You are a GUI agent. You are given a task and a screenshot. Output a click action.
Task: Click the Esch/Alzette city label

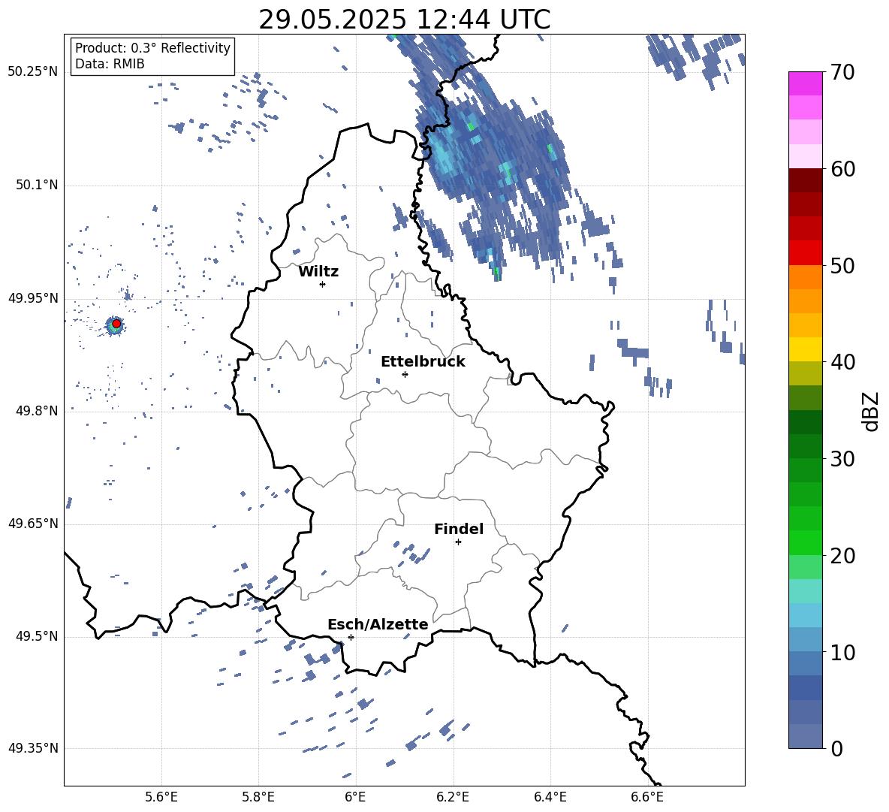click(378, 624)
